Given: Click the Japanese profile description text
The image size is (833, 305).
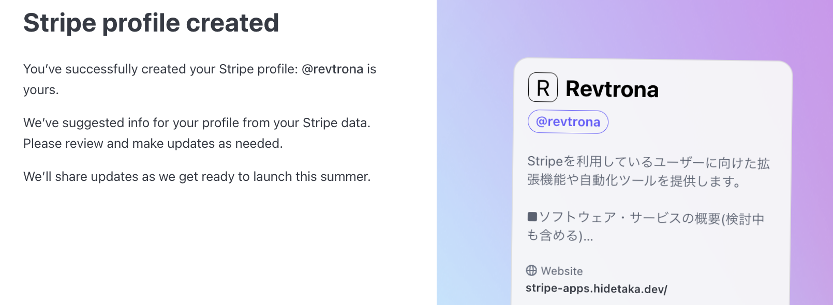Looking at the screenshot, I should [x=648, y=171].
